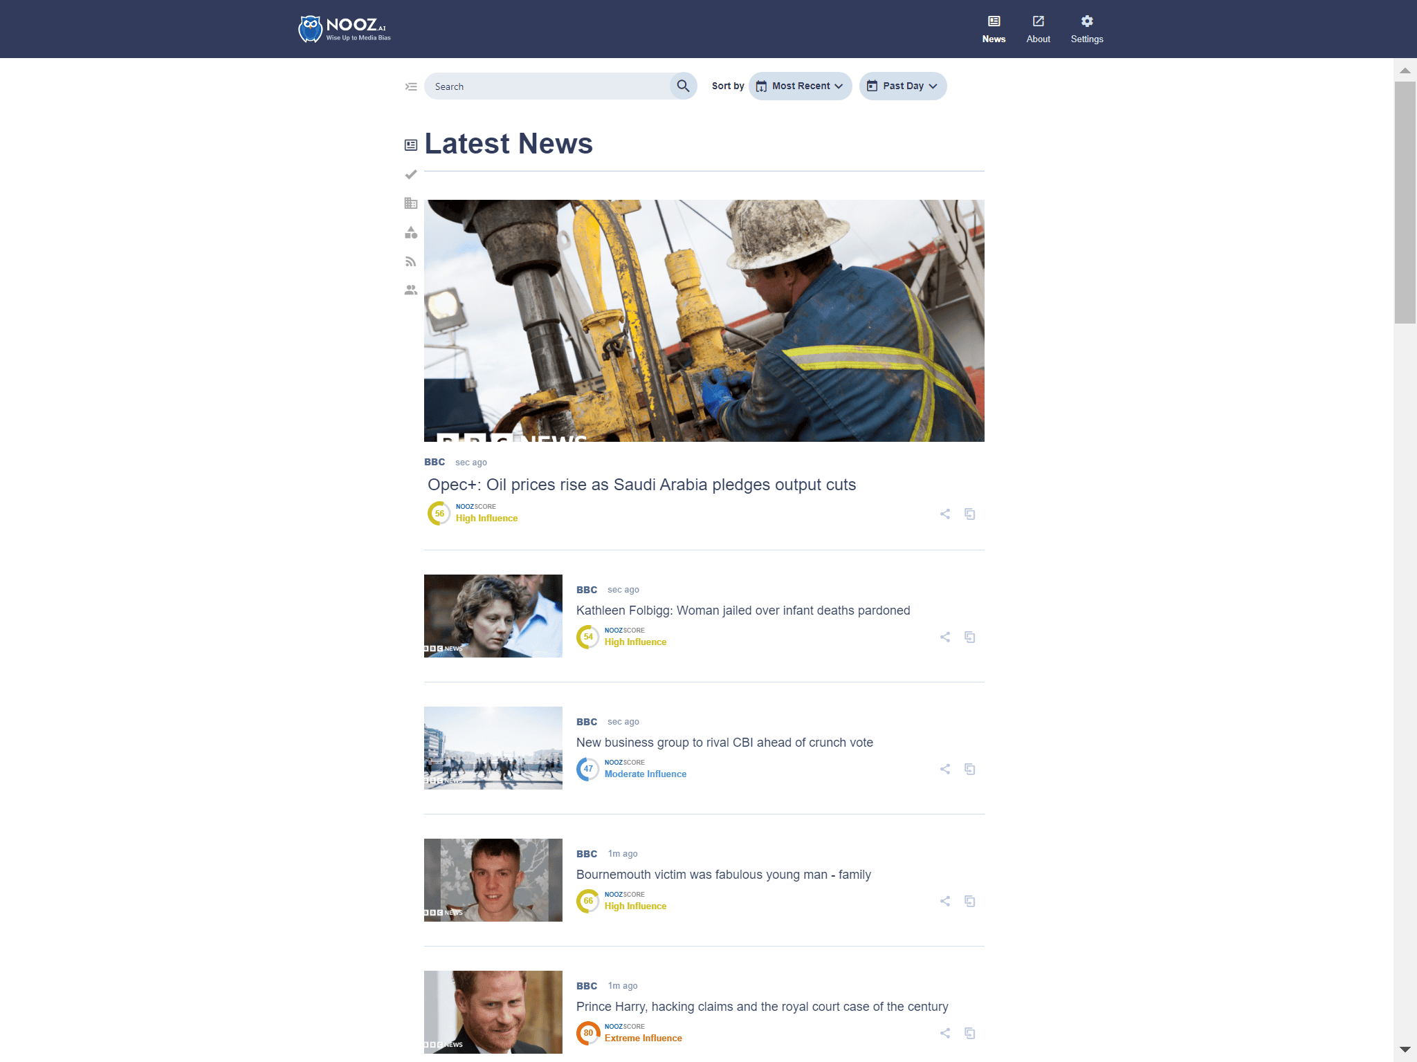The image size is (1417, 1062).
Task: Open the CBI business group thumbnail
Action: pyautogui.click(x=493, y=748)
